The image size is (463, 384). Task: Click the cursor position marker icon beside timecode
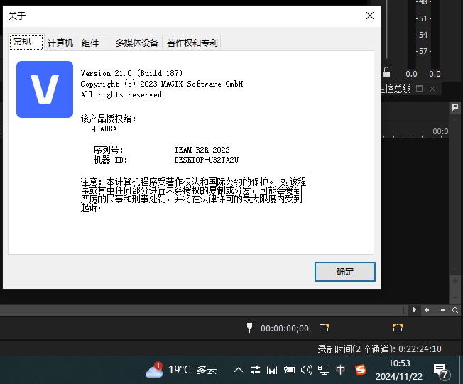[x=249, y=328]
